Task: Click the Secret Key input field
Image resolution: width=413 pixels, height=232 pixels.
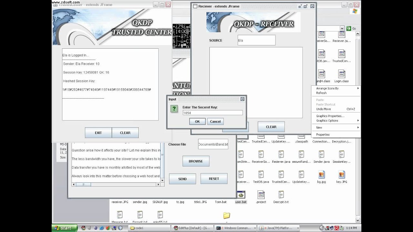Action: 212,113
